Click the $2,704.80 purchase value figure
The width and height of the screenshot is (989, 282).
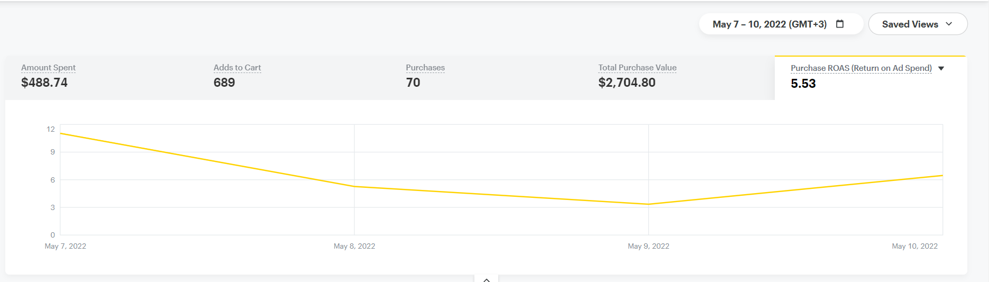coord(627,83)
